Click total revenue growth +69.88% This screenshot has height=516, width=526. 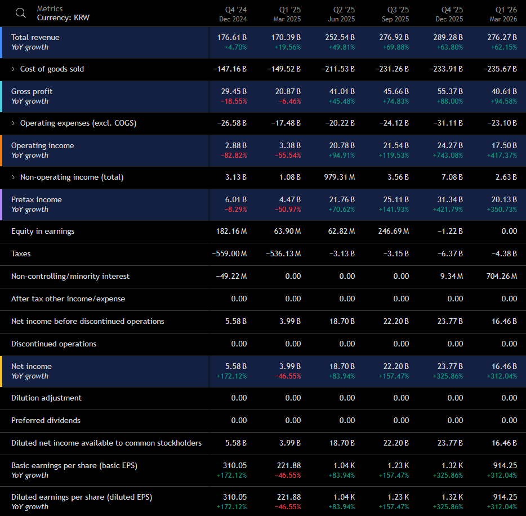tap(395, 47)
